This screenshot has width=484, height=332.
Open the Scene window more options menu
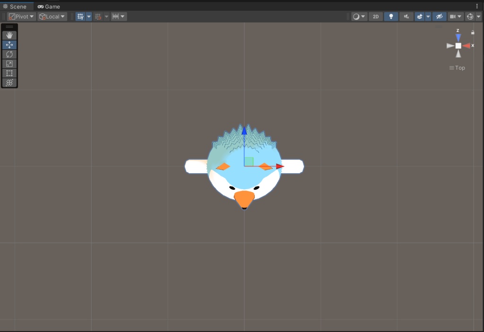[477, 6]
